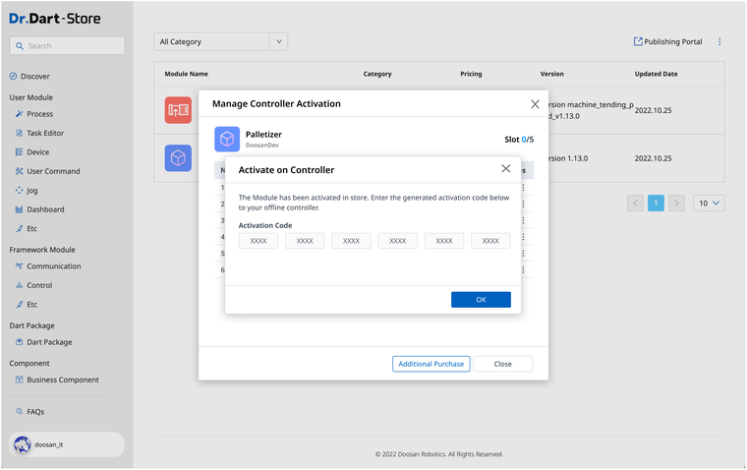This screenshot has width=747, height=470.
Task: Click the FAQs link in the sidebar
Action: pyautogui.click(x=35, y=412)
